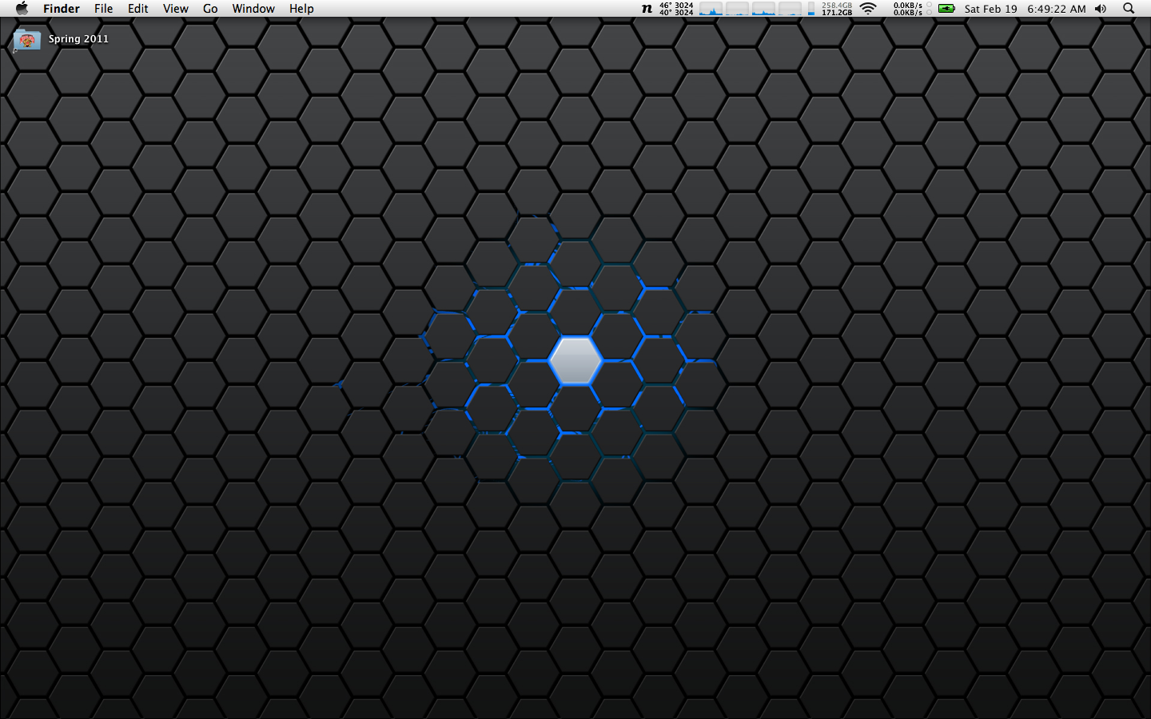Click the network speed 0.0KB/s readout
The height and width of the screenshot is (719, 1151).
tap(908, 9)
